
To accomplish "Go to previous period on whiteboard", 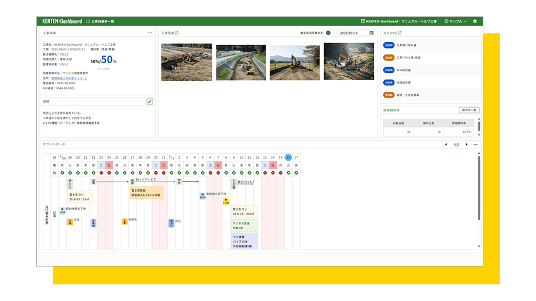I will click(x=446, y=144).
